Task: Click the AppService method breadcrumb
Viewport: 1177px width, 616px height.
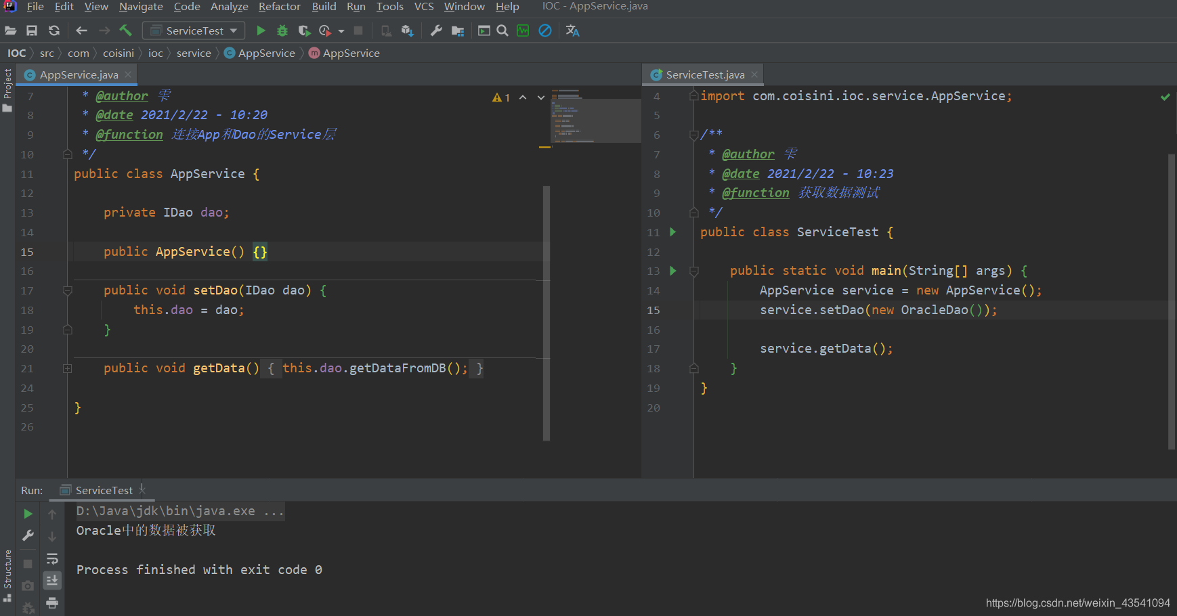Action: click(344, 53)
